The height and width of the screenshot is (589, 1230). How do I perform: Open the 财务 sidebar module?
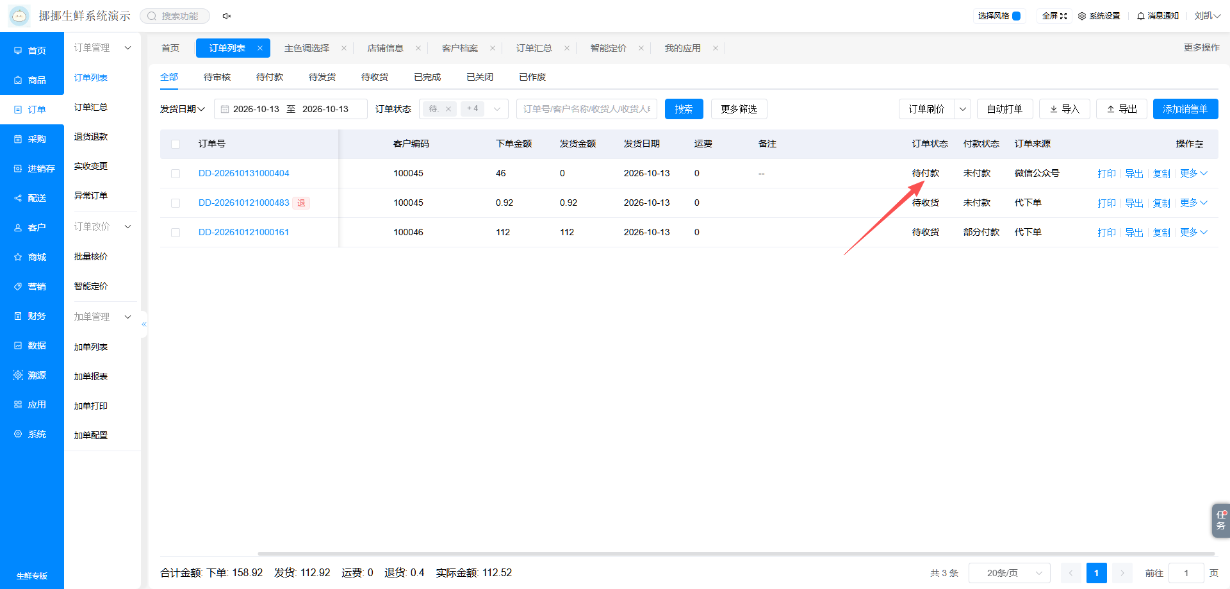click(32, 316)
